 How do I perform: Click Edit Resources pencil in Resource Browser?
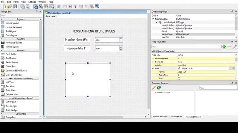point(154,88)
